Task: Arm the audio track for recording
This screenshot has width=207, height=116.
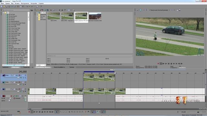Action: [x=11, y=96]
